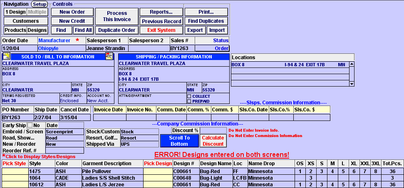Click the New / Reorder value New

pos(64,144)
